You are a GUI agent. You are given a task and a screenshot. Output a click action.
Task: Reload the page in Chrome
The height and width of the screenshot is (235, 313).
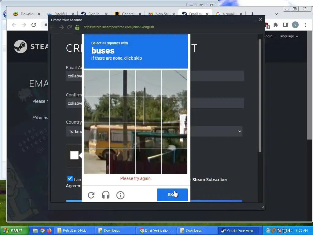pyautogui.click(x=34, y=25)
